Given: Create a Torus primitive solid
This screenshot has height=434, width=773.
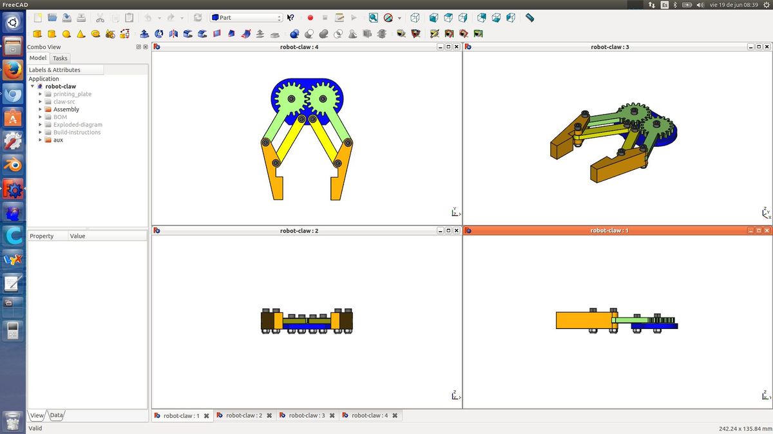Looking at the screenshot, I should (96, 34).
